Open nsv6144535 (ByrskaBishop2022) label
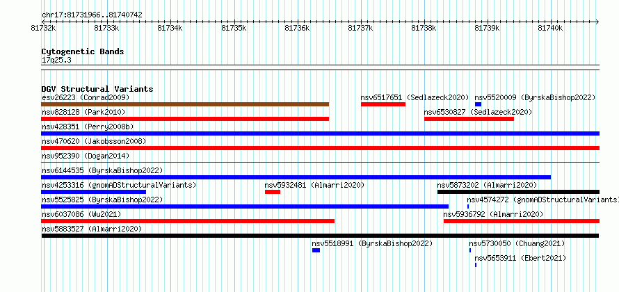619x292 pixels. coord(102,170)
